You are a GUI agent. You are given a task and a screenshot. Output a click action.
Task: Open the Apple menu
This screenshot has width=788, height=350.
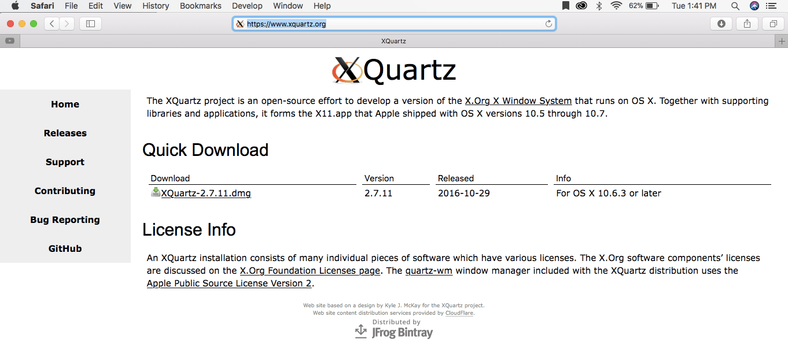(15, 6)
